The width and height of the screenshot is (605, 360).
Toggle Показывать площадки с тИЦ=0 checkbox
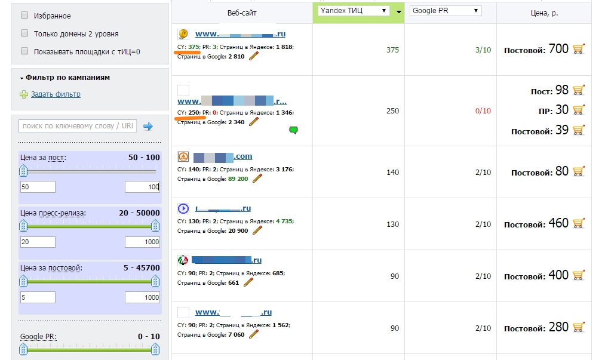pyautogui.click(x=24, y=51)
